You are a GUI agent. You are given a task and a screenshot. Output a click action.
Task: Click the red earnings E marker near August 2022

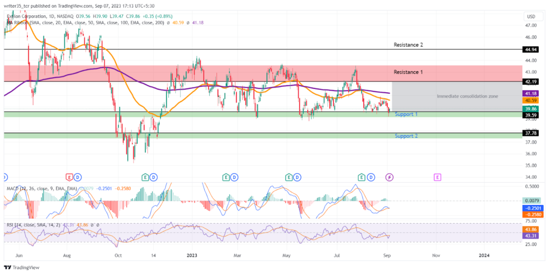(69, 177)
